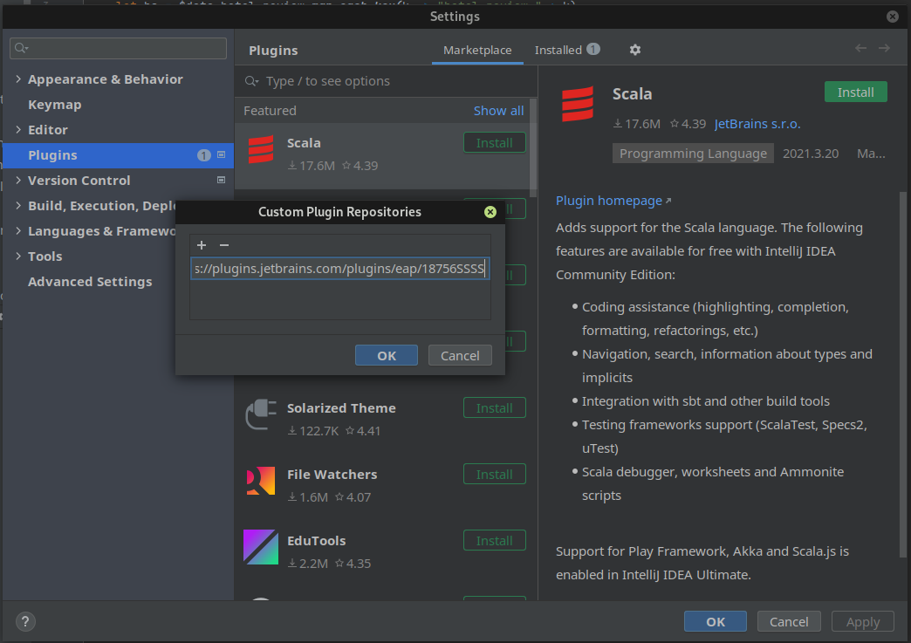Select the EduTools plugin name

click(x=316, y=540)
